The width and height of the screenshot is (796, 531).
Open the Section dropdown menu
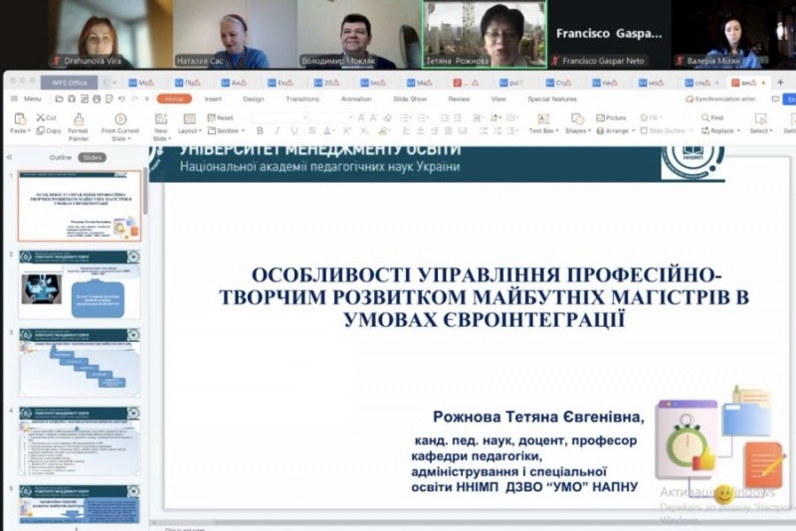click(x=227, y=130)
